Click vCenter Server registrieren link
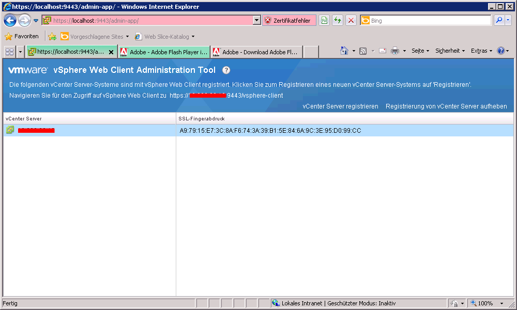 pos(340,106)
